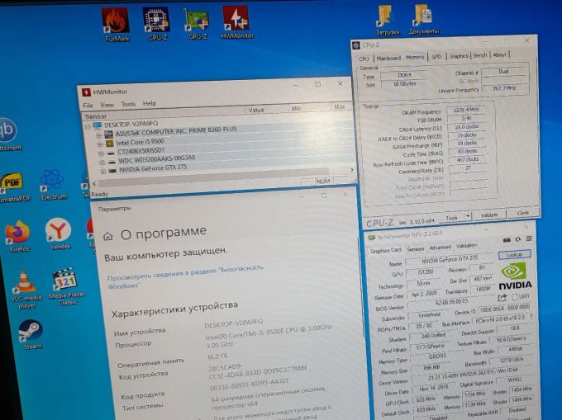Image resolution: width=562 pixels, height=420 pixels.
Task: Click the DRAM Frequency value 1329.4 MHz
Action: [466, 110]
